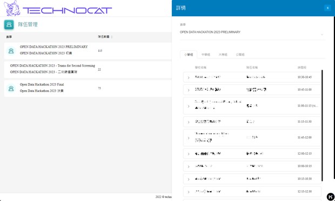Click the team list vertical scrollbar
Screen dimensions: 335x201
322,125
